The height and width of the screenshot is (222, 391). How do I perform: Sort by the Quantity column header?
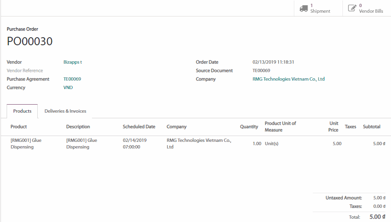(x=249, y=127)
